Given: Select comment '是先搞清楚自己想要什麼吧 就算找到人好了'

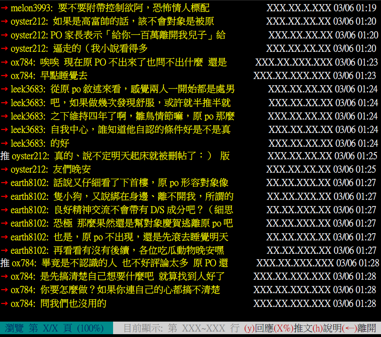Looking at the screenshot, I should click(132, 277).
